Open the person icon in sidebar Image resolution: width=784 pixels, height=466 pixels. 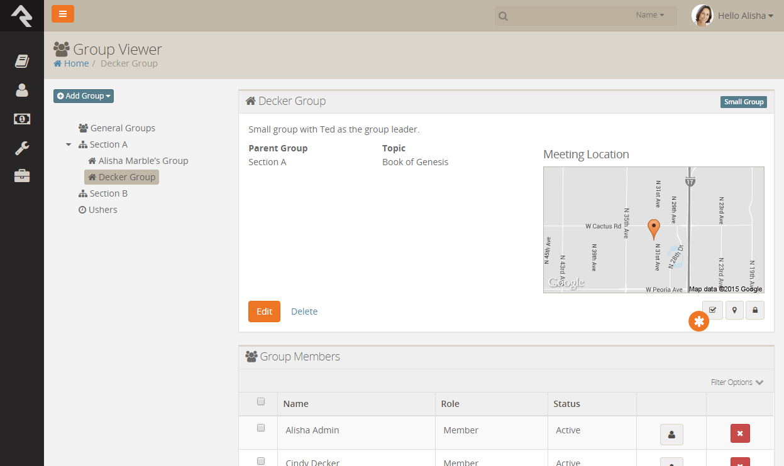click(x=22, y=90)
